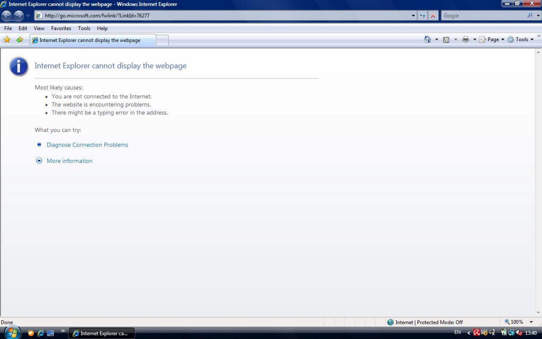The width and height of the screenshot is (542, 339).
Task: Click Show Desktop quick launch icon
Action: (50, 333)
